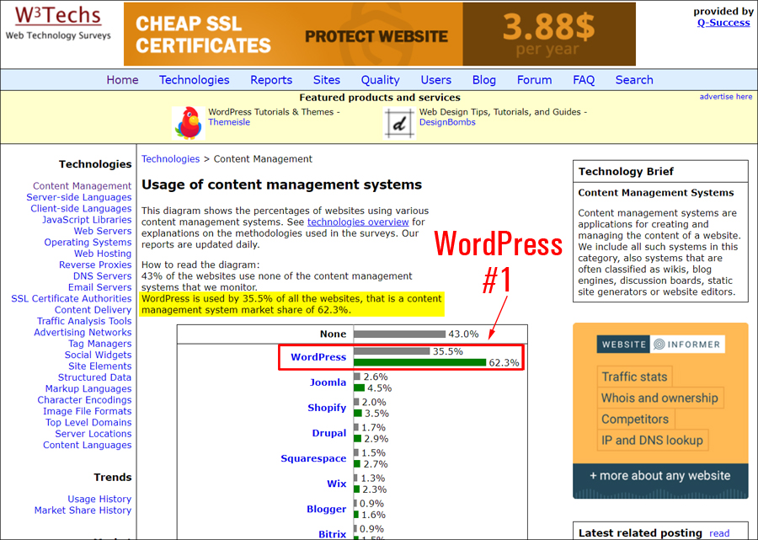Open Email Servers in the sidebar
This screenshot has height=540, width=758.
[99, 287]
